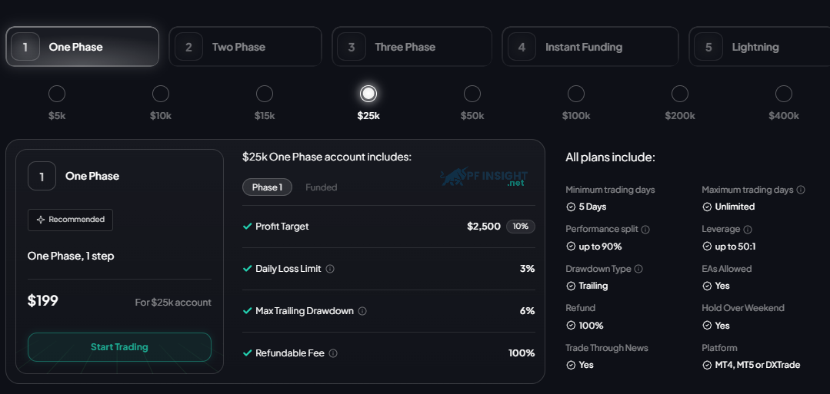Switch to the Two Phase tab
The image size is (830, 394).
pyautogui.click(x=245, y=47)
